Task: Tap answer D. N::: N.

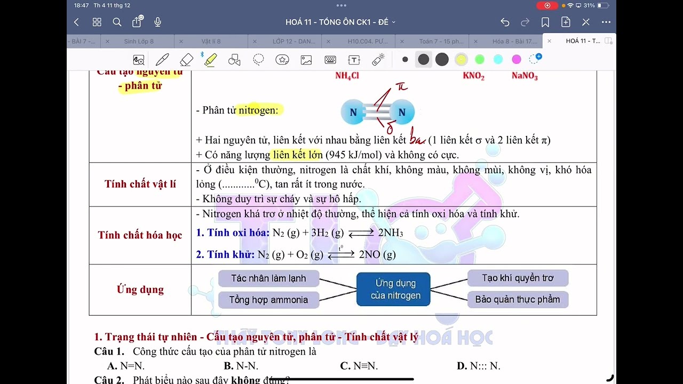Action: pos(479,366)
